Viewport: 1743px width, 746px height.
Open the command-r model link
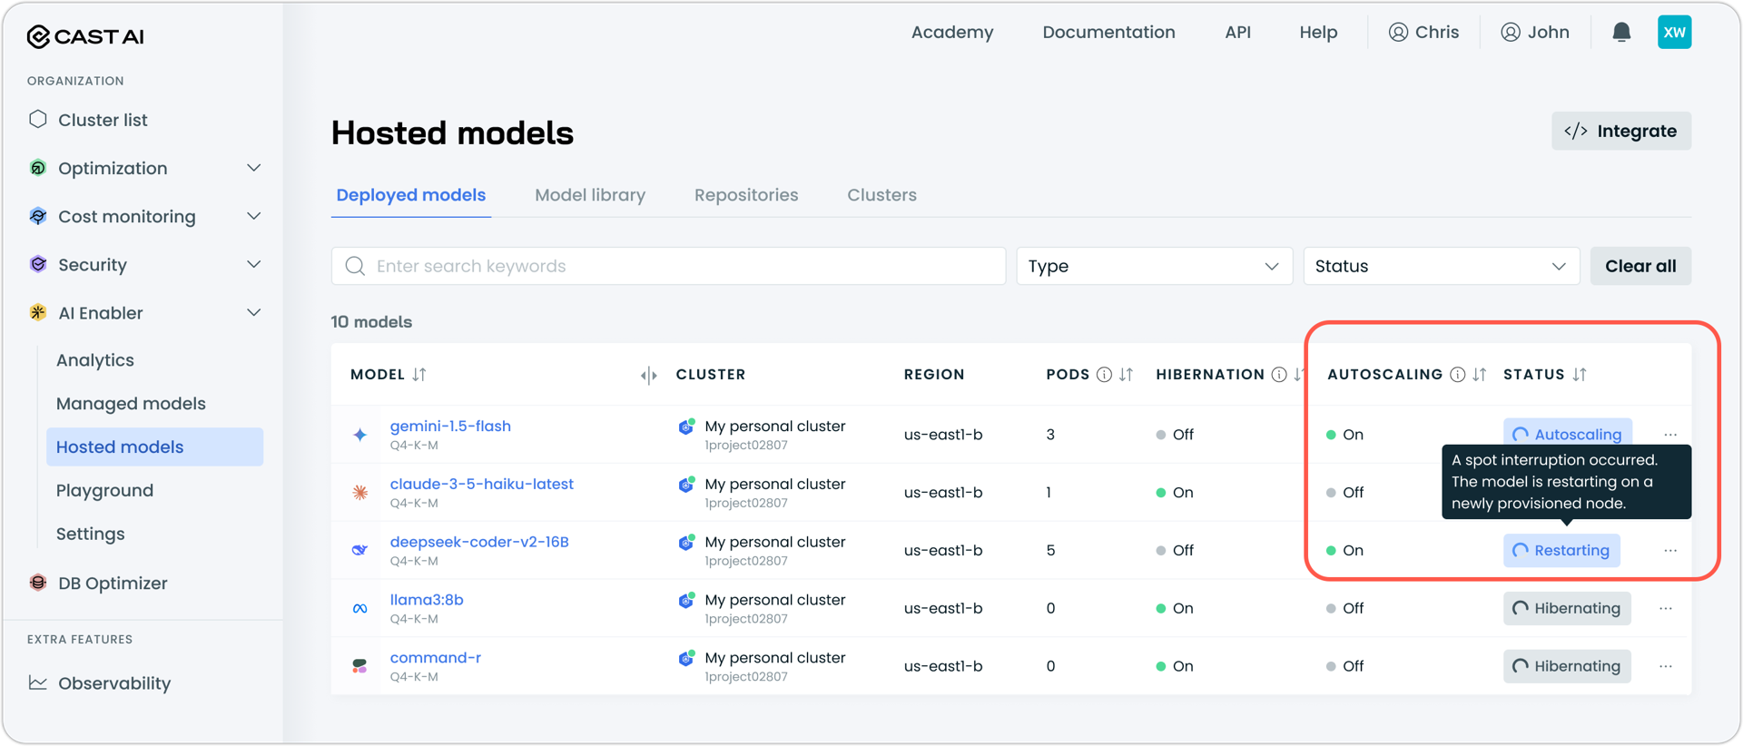coord(436,659)
